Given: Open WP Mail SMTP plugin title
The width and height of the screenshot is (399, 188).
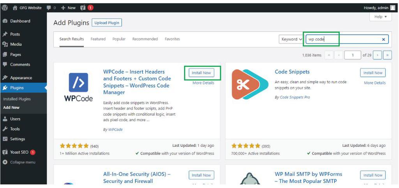Looking at the screenshot, I should (x=309, y=178).
